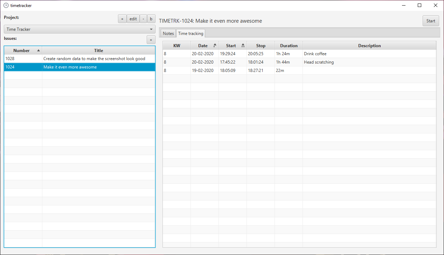Select the 'Make it even more awesome' issue
Screen dimensions: 444x255
tap(79, 67)
